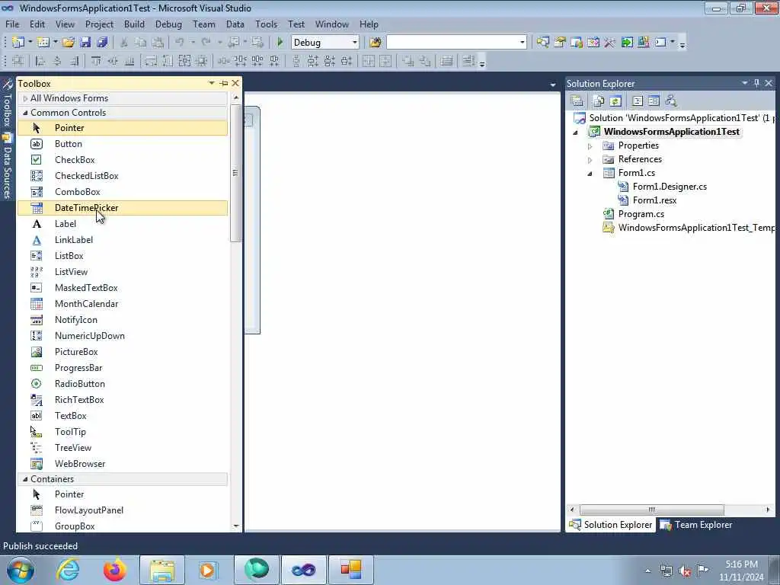Open the Properties Window toolbar icon

(x=560, y=43)
